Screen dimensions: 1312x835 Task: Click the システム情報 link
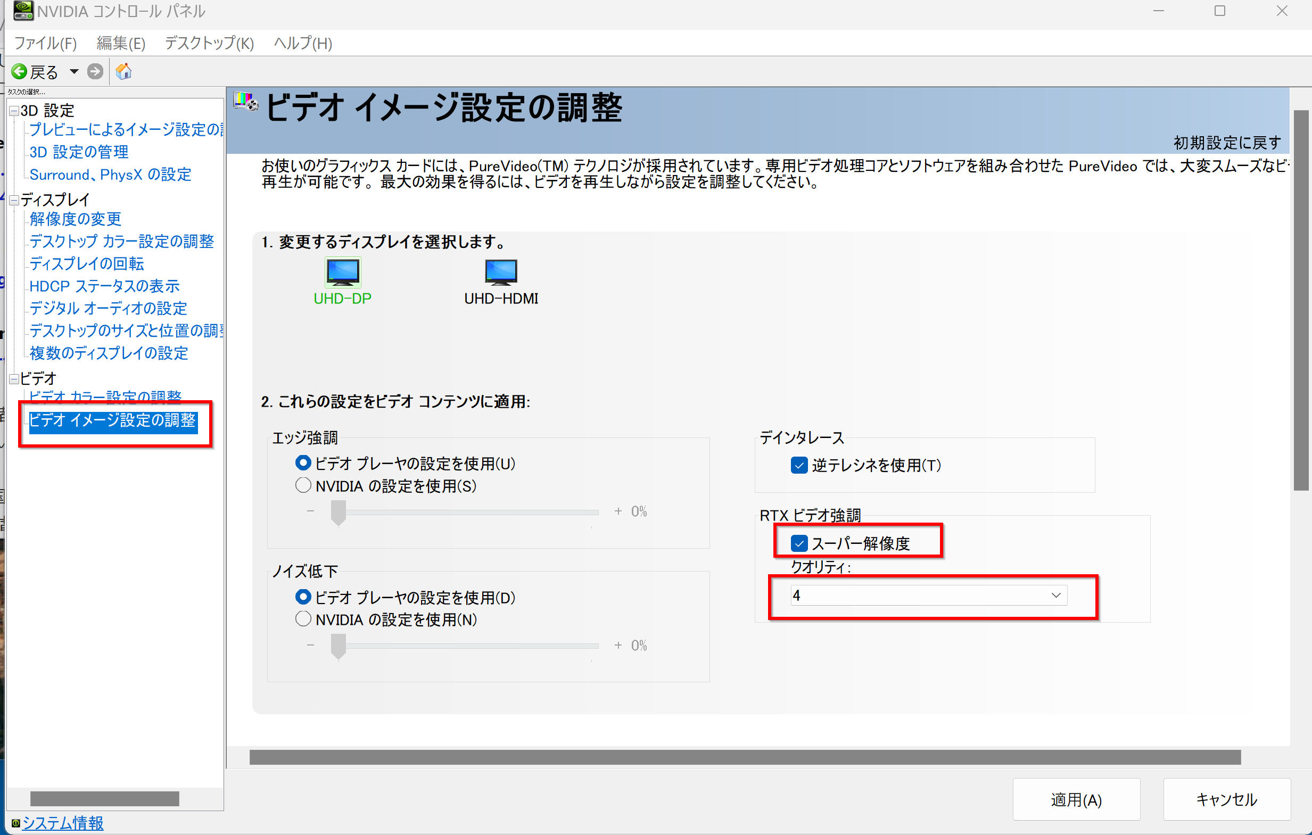(x=63, y=822)
